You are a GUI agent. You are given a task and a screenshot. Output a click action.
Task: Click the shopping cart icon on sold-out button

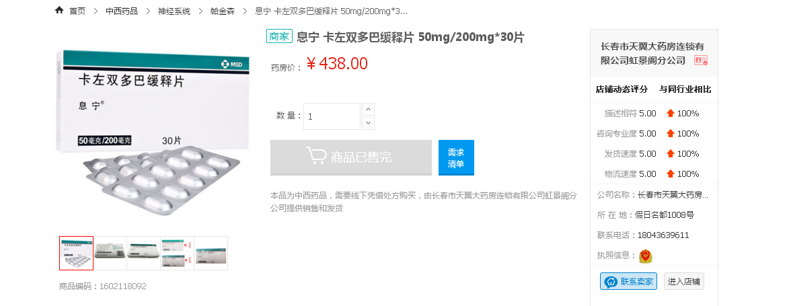(x=316, y=157)
